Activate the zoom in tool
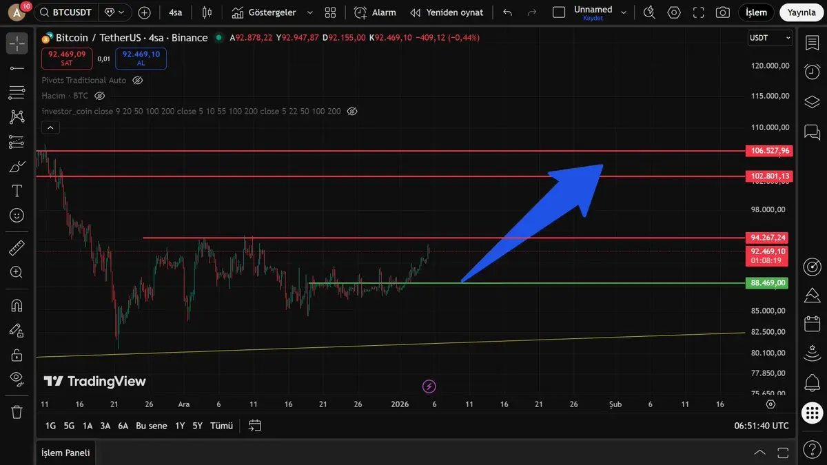This screenshot has width=827, height=465. (17, 272)
